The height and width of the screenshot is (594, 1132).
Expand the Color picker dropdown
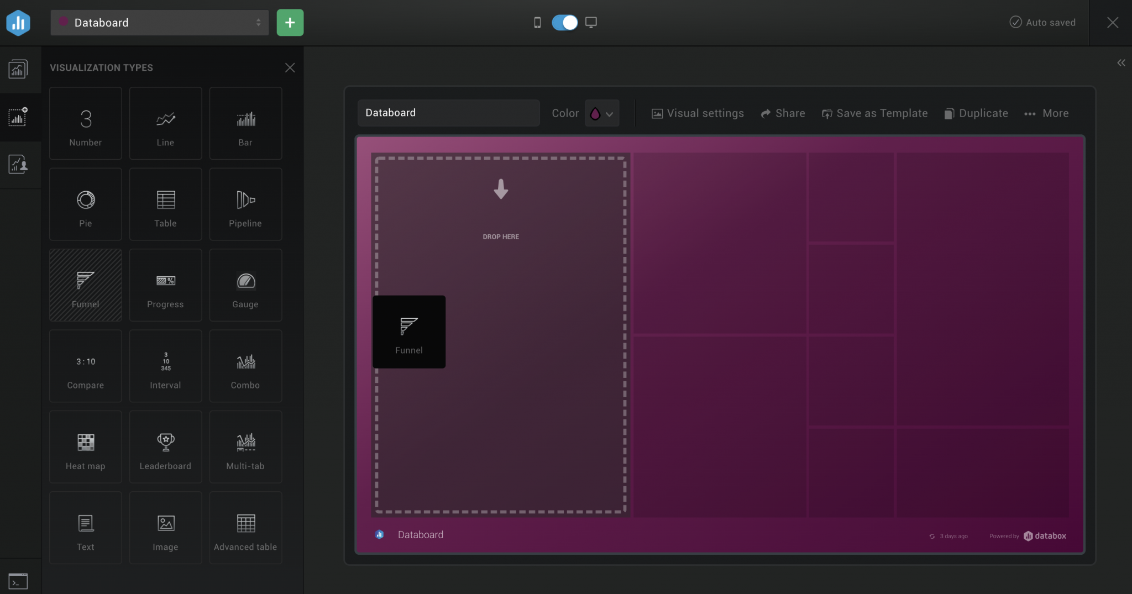point(609,114)
